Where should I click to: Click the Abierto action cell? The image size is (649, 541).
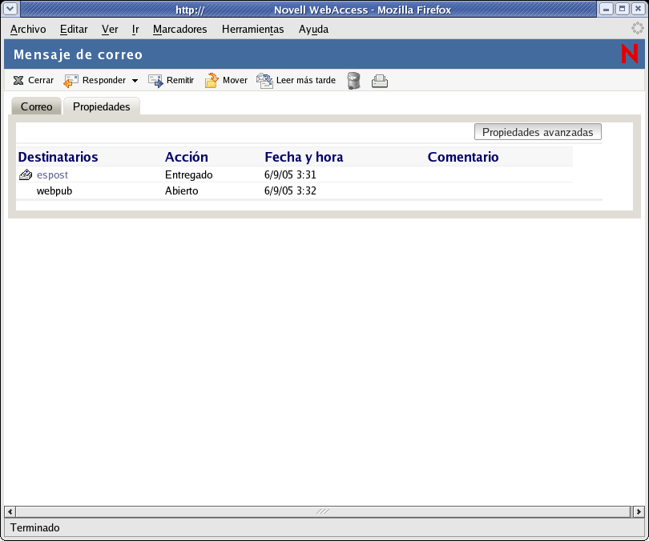(181, 191)
